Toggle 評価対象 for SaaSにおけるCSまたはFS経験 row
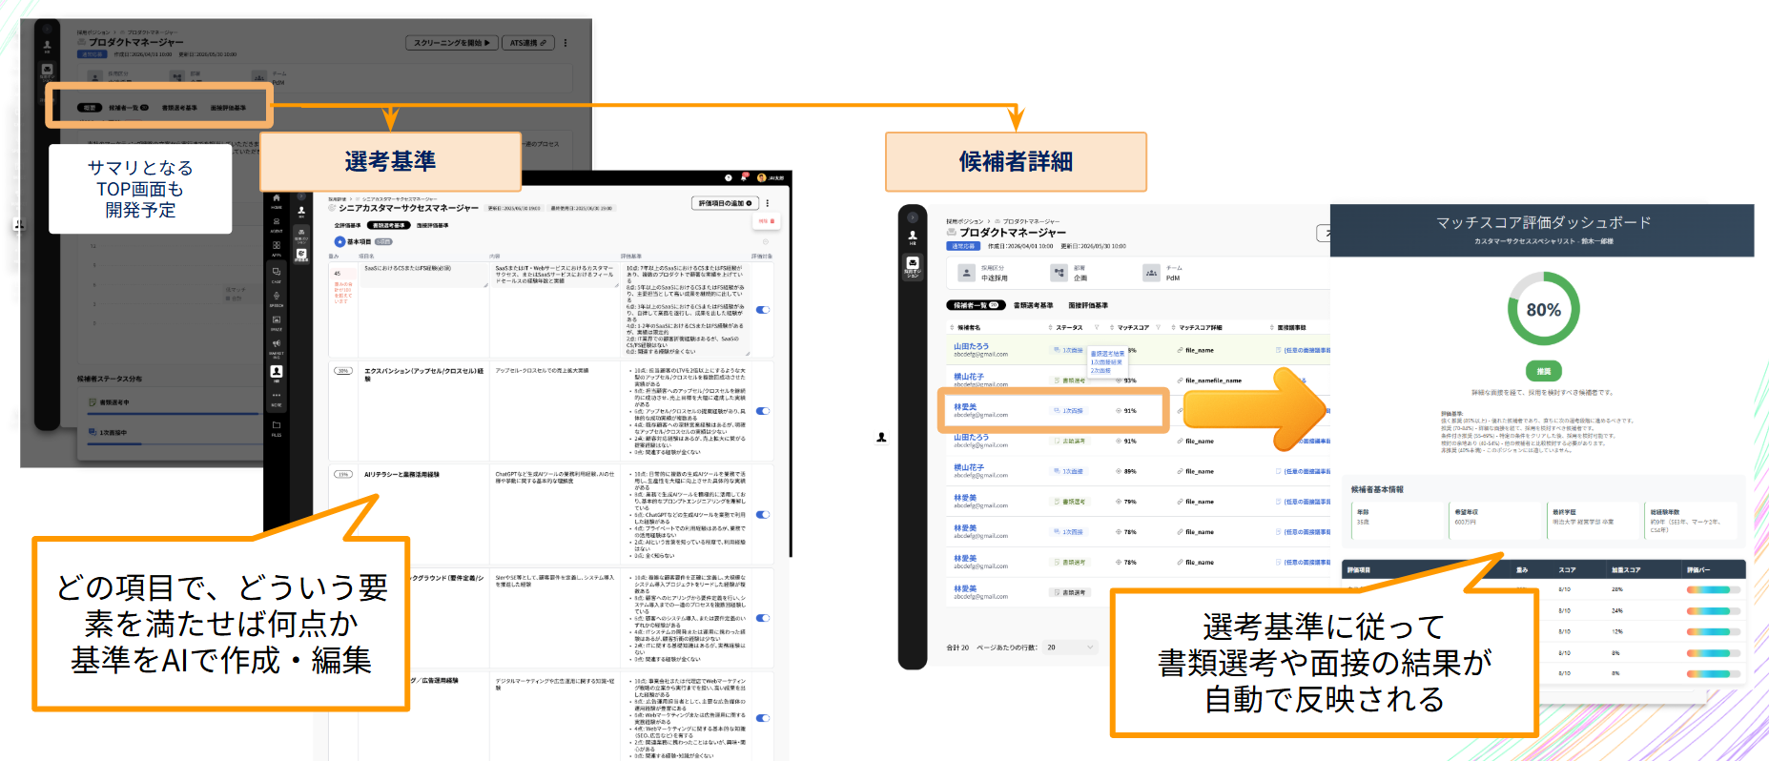1769x761 pixels. tap(763, 310)
